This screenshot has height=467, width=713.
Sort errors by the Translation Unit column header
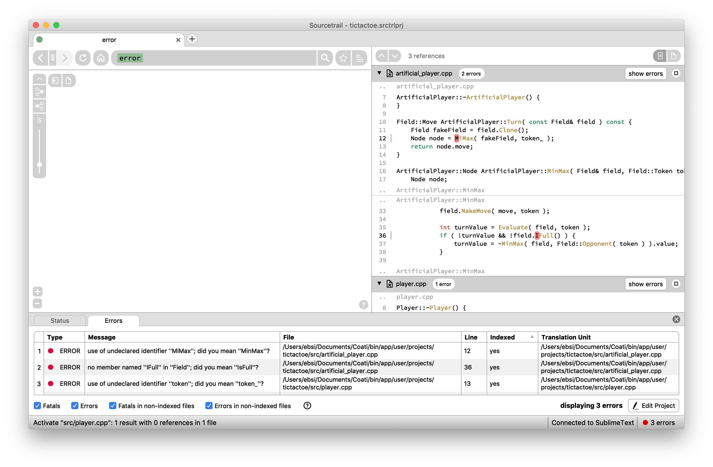tap(608, 337)
